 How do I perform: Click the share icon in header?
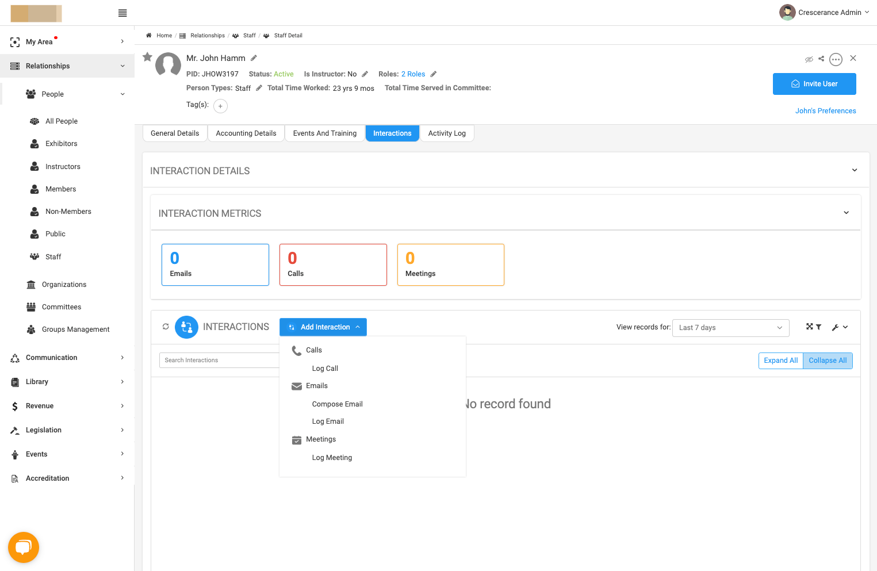coord(821,59)
